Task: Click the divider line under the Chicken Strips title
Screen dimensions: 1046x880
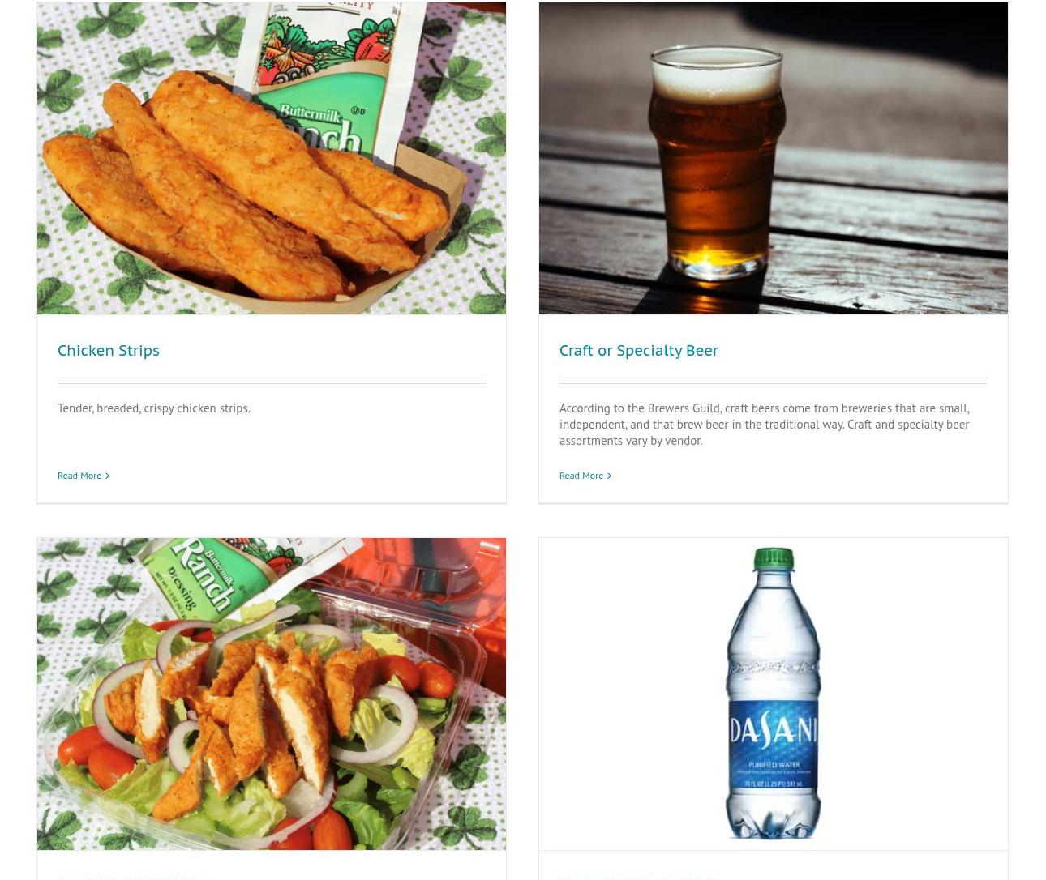Action: (x=272, y=381)
